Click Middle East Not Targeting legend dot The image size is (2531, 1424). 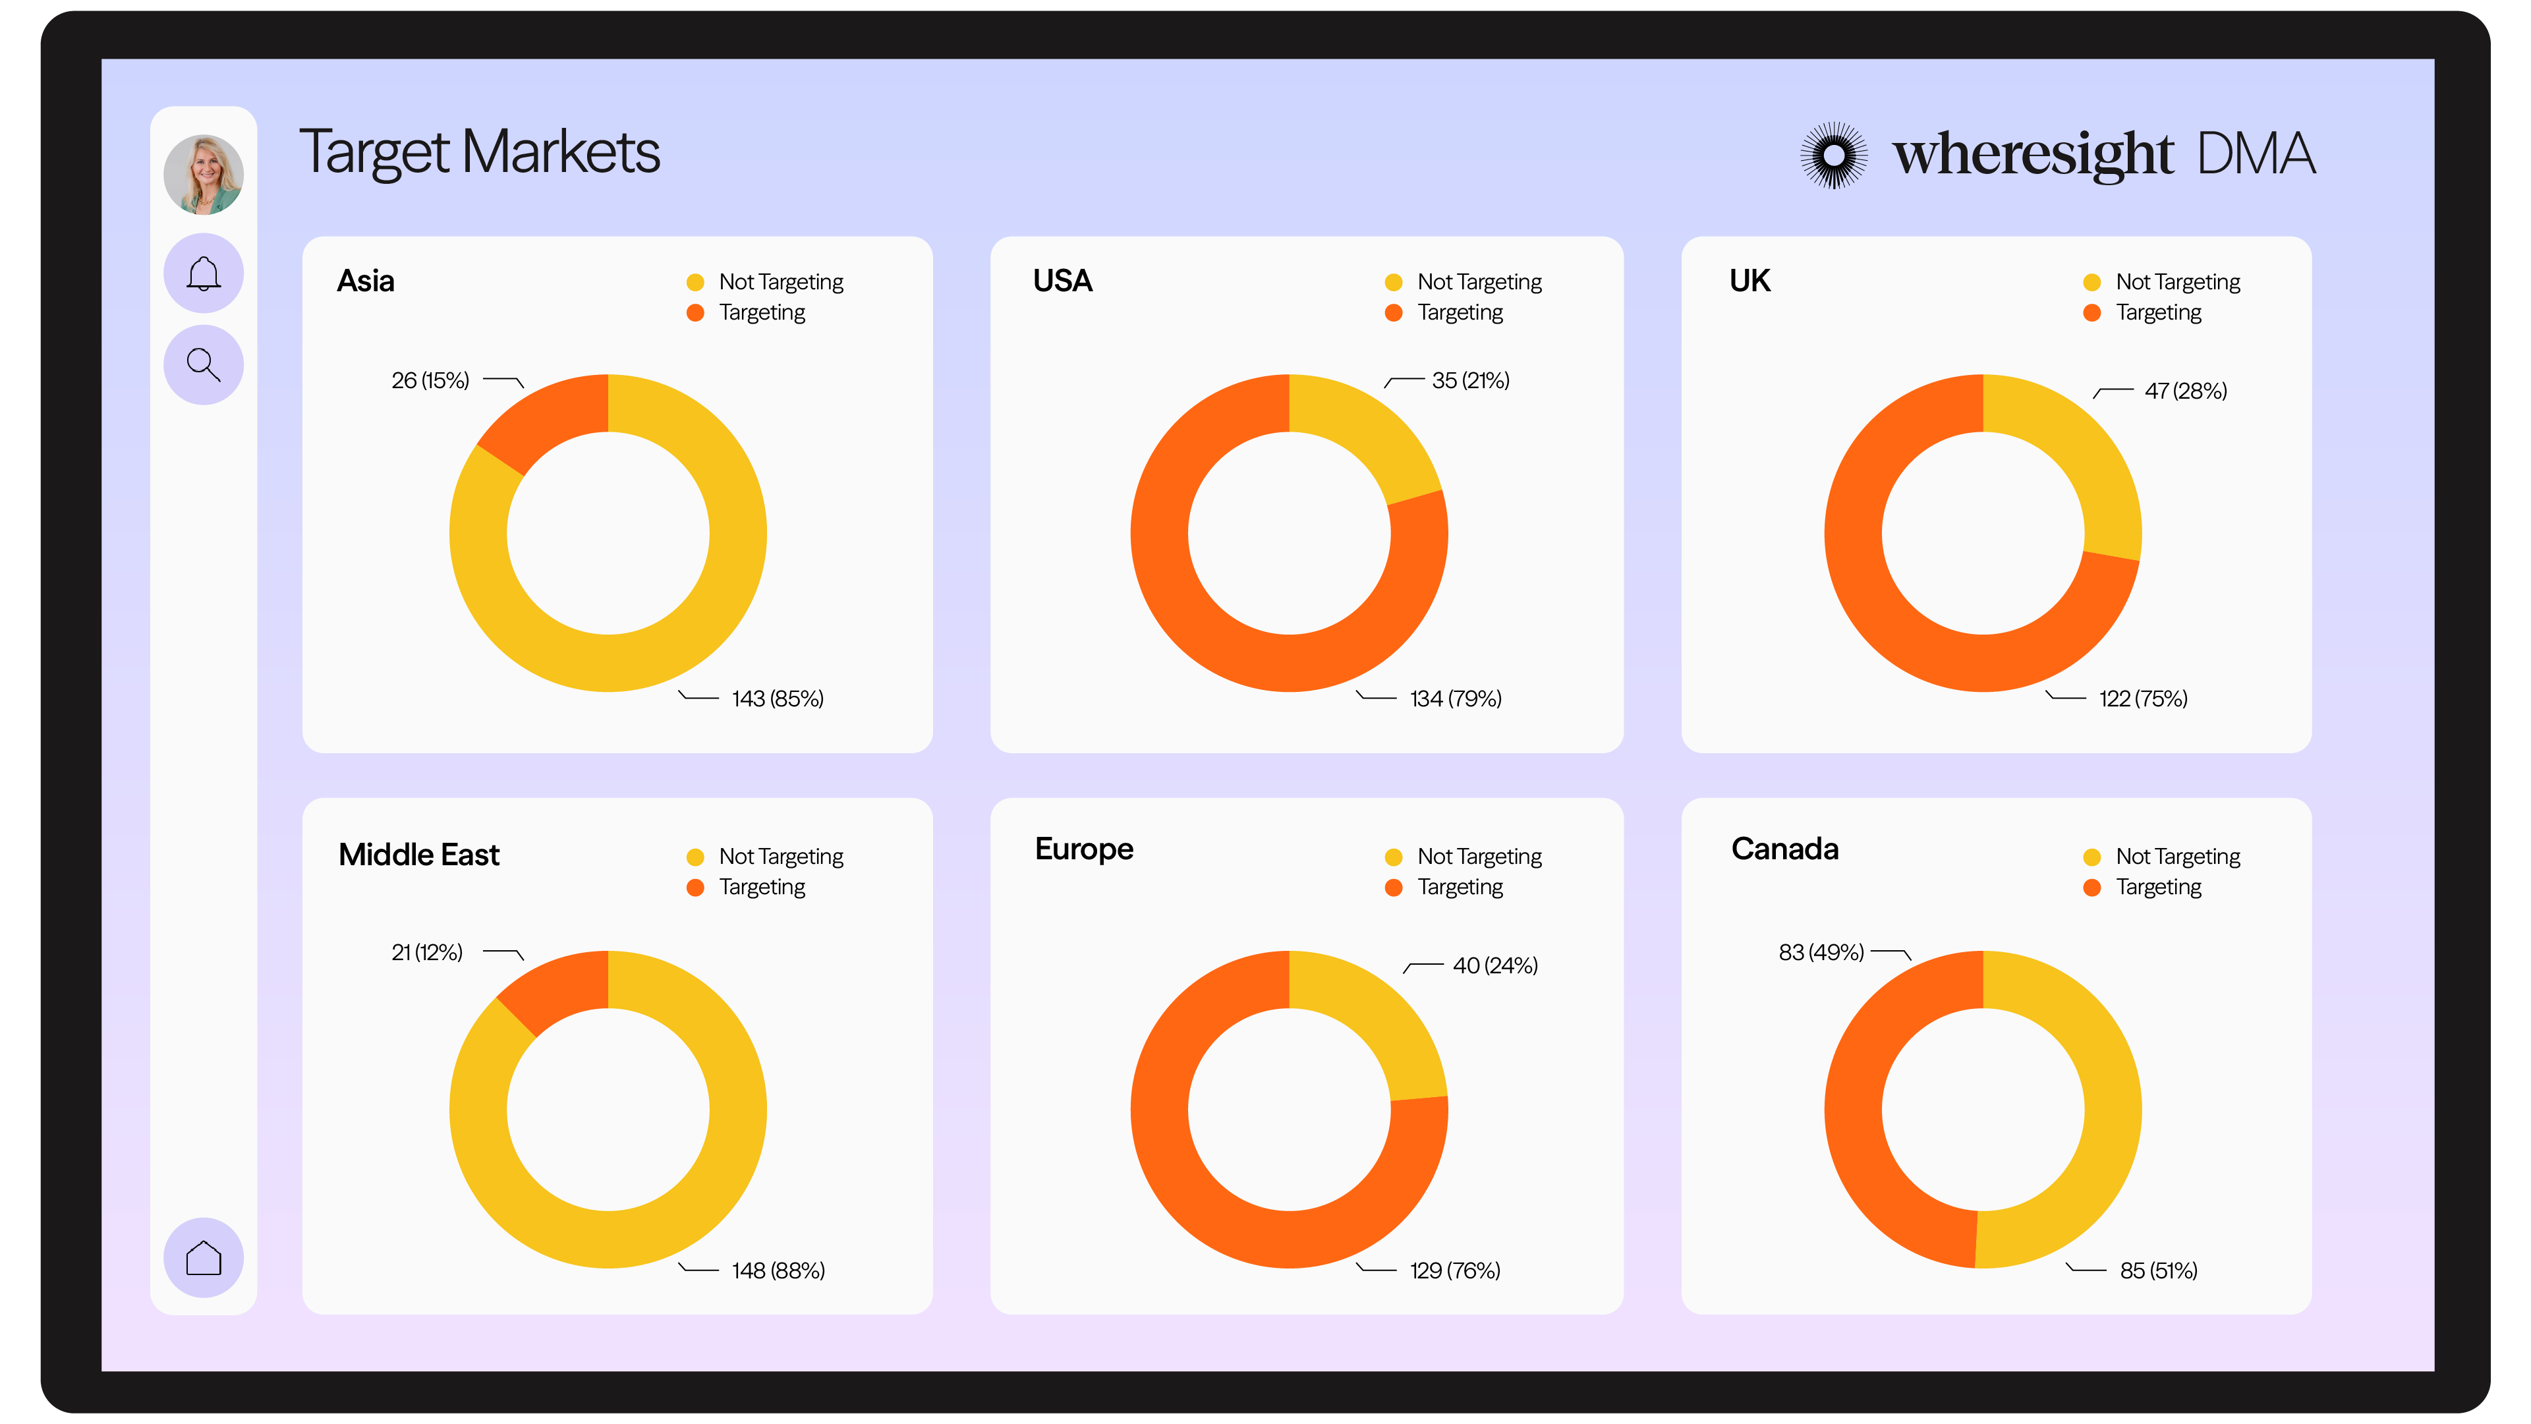(696, 857)
